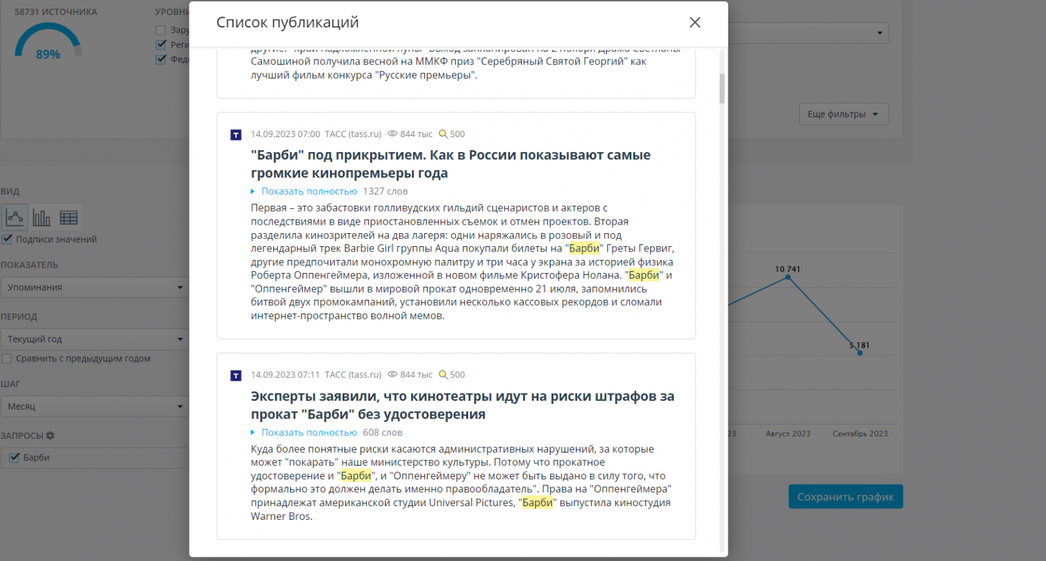Close the Список публикаций dialog
This screenshot has width=1046, height=561.
pyautogui.click(x=695, y=22)
